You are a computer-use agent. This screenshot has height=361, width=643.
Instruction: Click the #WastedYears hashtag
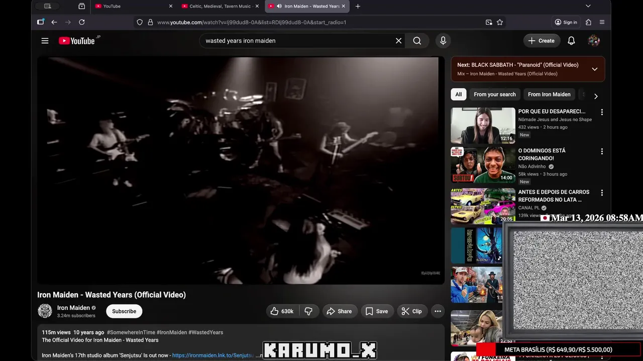(205, 332)
